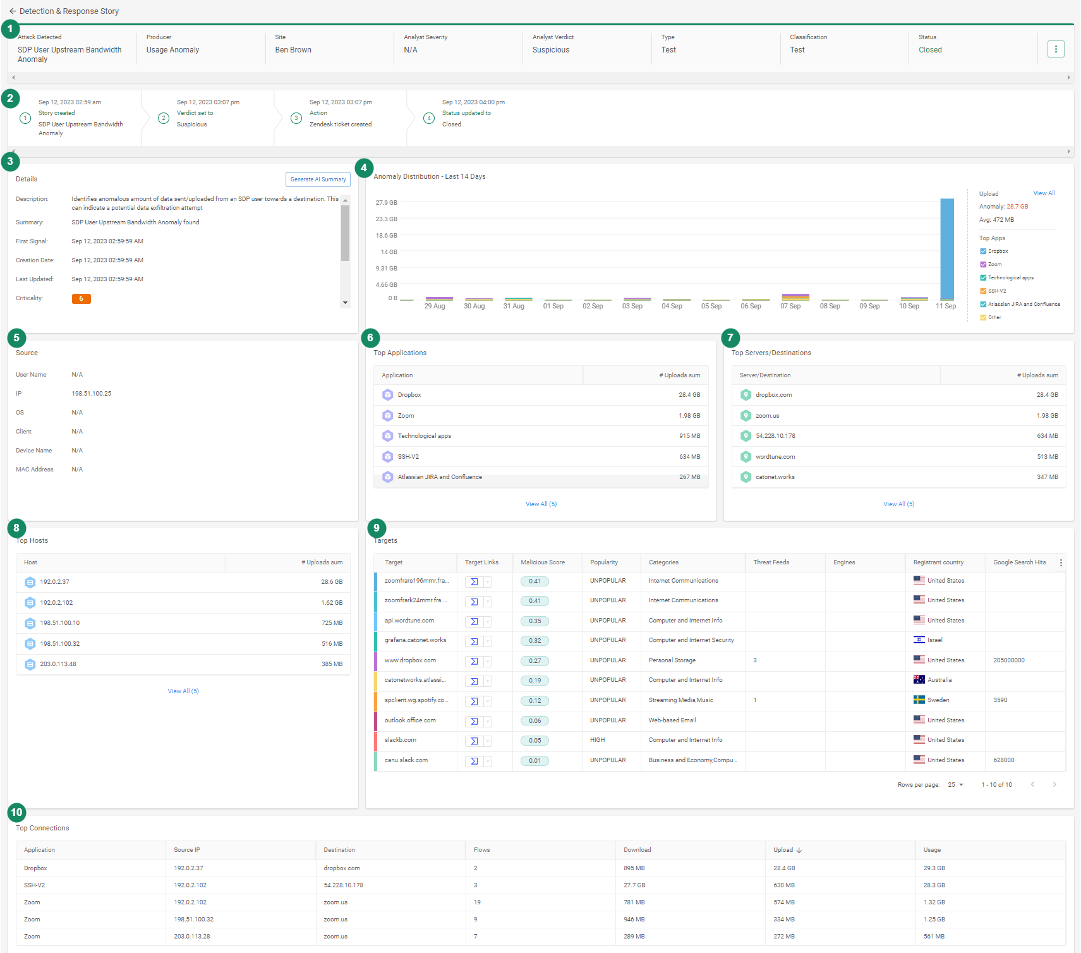Image resolution: width=1081 pixels, height=953 pixels.
Task: Click the United States flag next to slackb.com
Action: click(919, 739)
